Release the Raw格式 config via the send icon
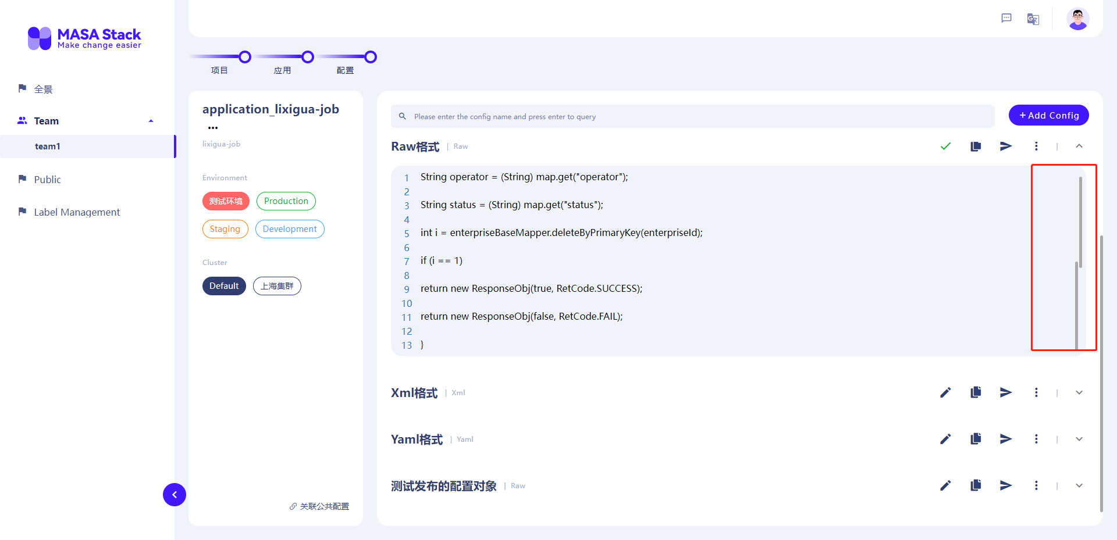 coord(1006,146)
